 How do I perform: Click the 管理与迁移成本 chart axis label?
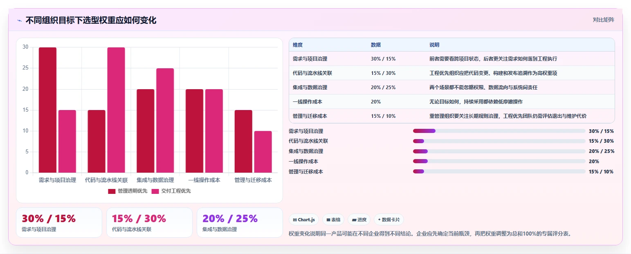click(x=253, y=180)
